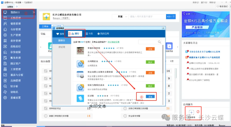The width and height of the screenshot is (231, 127).
Task: Click 试用 button for 单据多级审核
Action: [x=150, y=49]
